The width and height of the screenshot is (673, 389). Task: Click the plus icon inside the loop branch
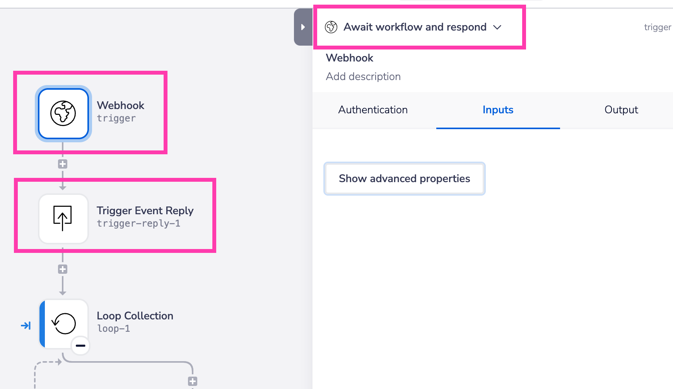193,381
